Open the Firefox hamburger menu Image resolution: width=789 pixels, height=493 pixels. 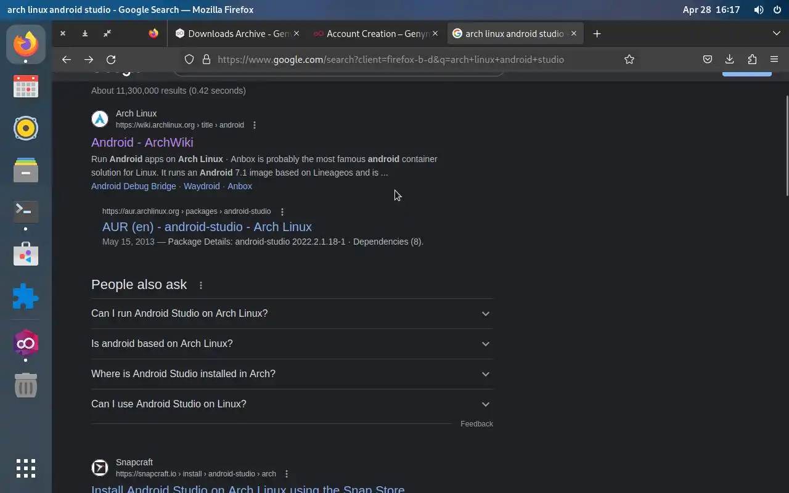tap(774, 59)
